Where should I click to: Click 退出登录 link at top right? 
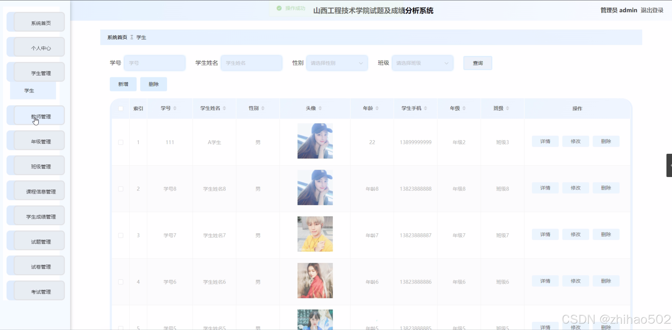(x=652, y=10)
